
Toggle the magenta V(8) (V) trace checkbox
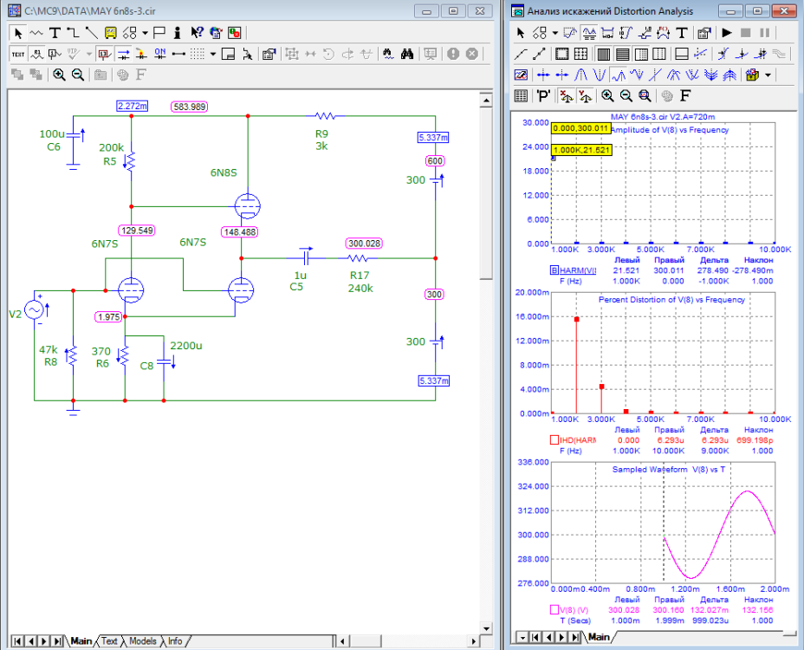pyautogui.click(x=554, y=610)
